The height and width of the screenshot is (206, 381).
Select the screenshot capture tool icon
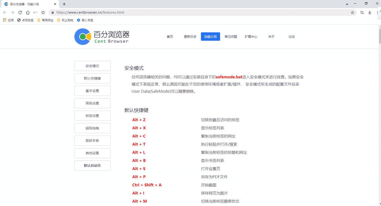[x=362, y=12]
